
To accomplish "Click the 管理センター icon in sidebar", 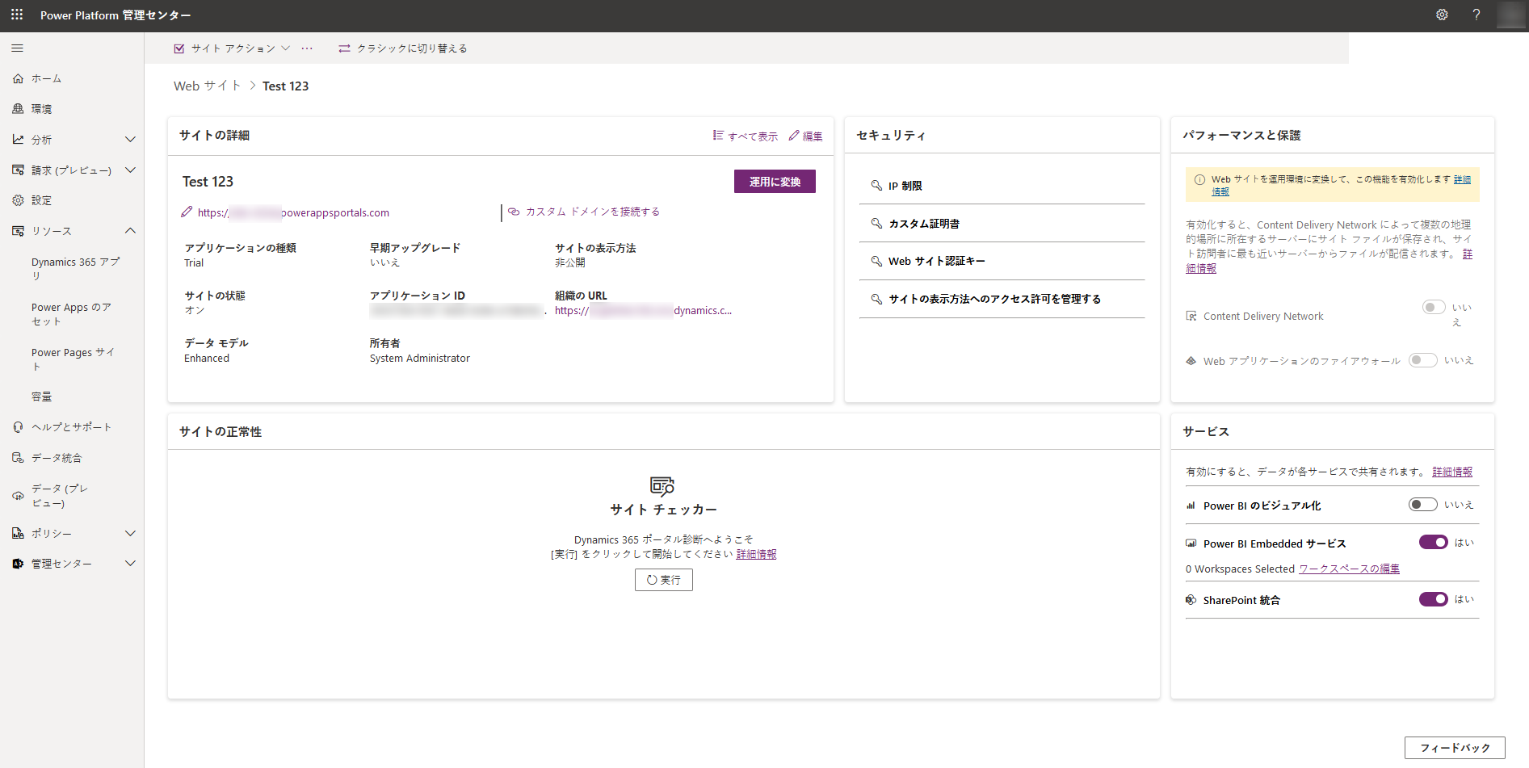I will click(18, 564).
